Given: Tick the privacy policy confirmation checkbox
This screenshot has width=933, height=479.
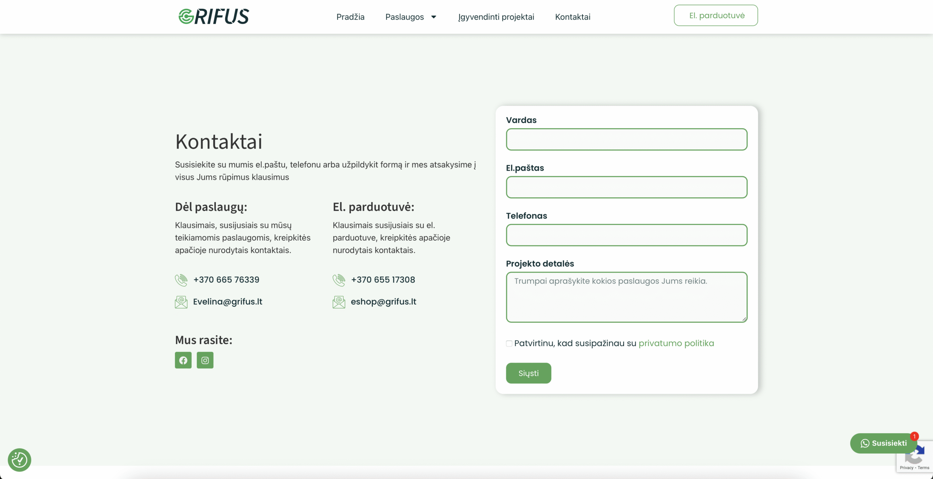Looking at the screenshot, I should click(x=509, y=343).
